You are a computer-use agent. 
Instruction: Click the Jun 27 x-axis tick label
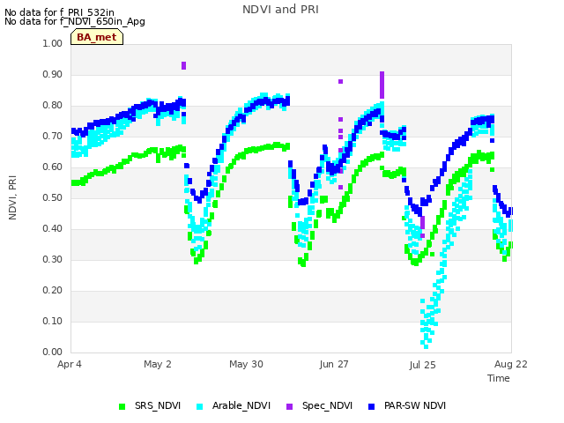pos(334,364)
